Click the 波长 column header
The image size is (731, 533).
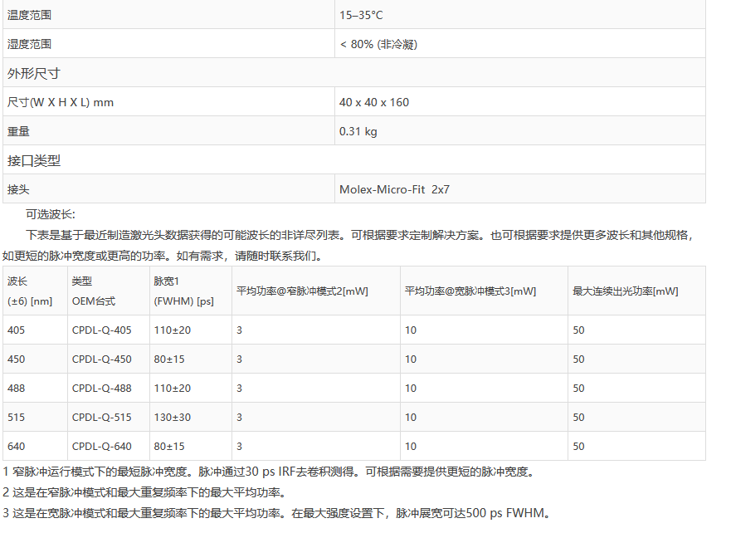(17, 281)
